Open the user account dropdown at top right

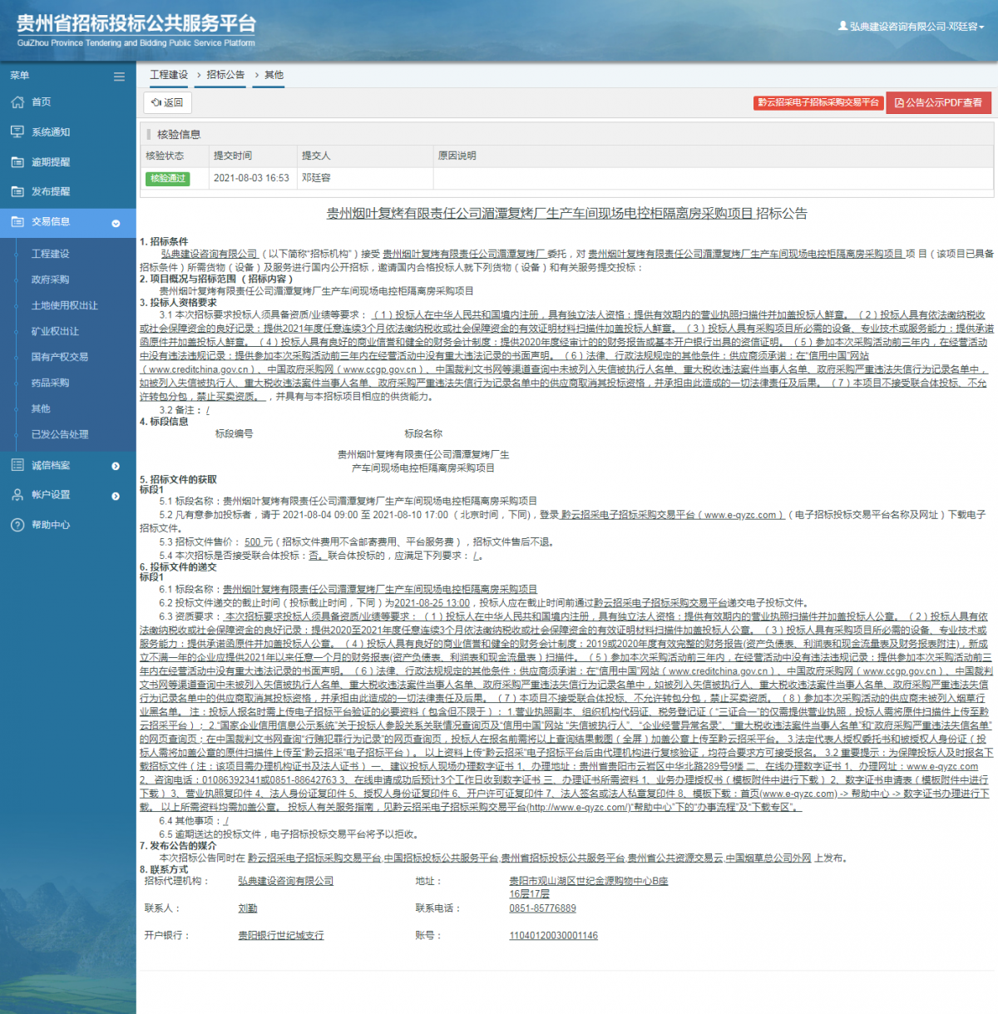(911, 27)
